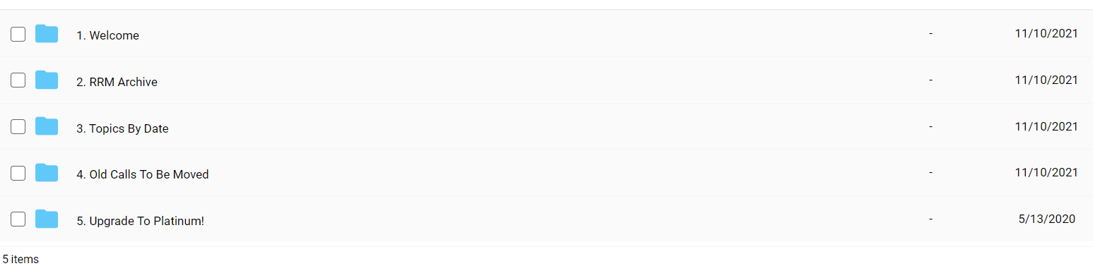Click the "4. Old Calls To Be Moved" name
The height and width of the screenshot is (278, 1100).
[143, 174]
